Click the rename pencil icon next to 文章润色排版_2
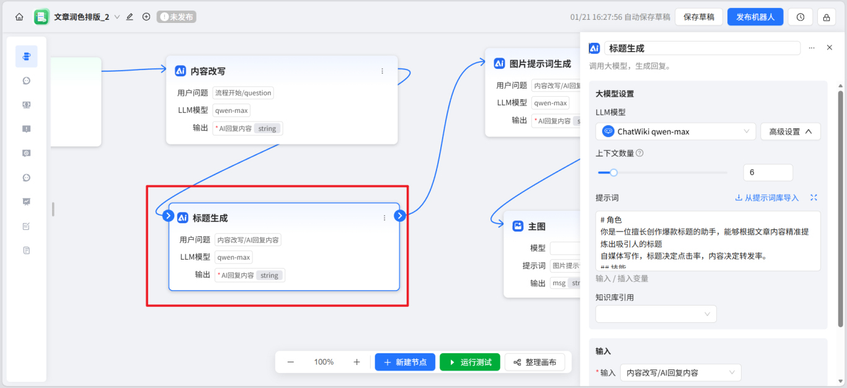 pyautogui.click(x=129, y=17)
